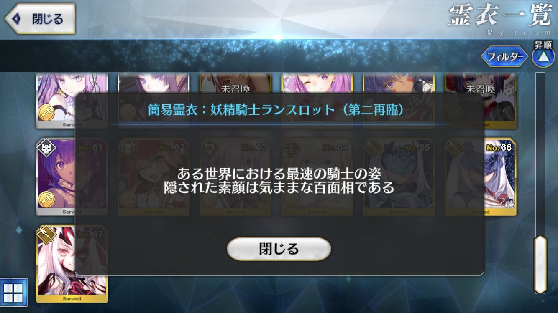The image size is (558, 313).
Task: Click the 霊衣一覧 page header
Action: [x=500, y=16]
